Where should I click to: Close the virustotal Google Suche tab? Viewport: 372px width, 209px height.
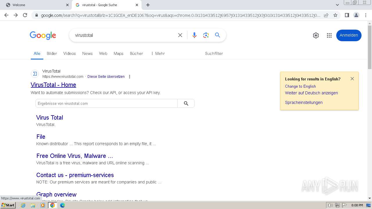tap(137, 5)
